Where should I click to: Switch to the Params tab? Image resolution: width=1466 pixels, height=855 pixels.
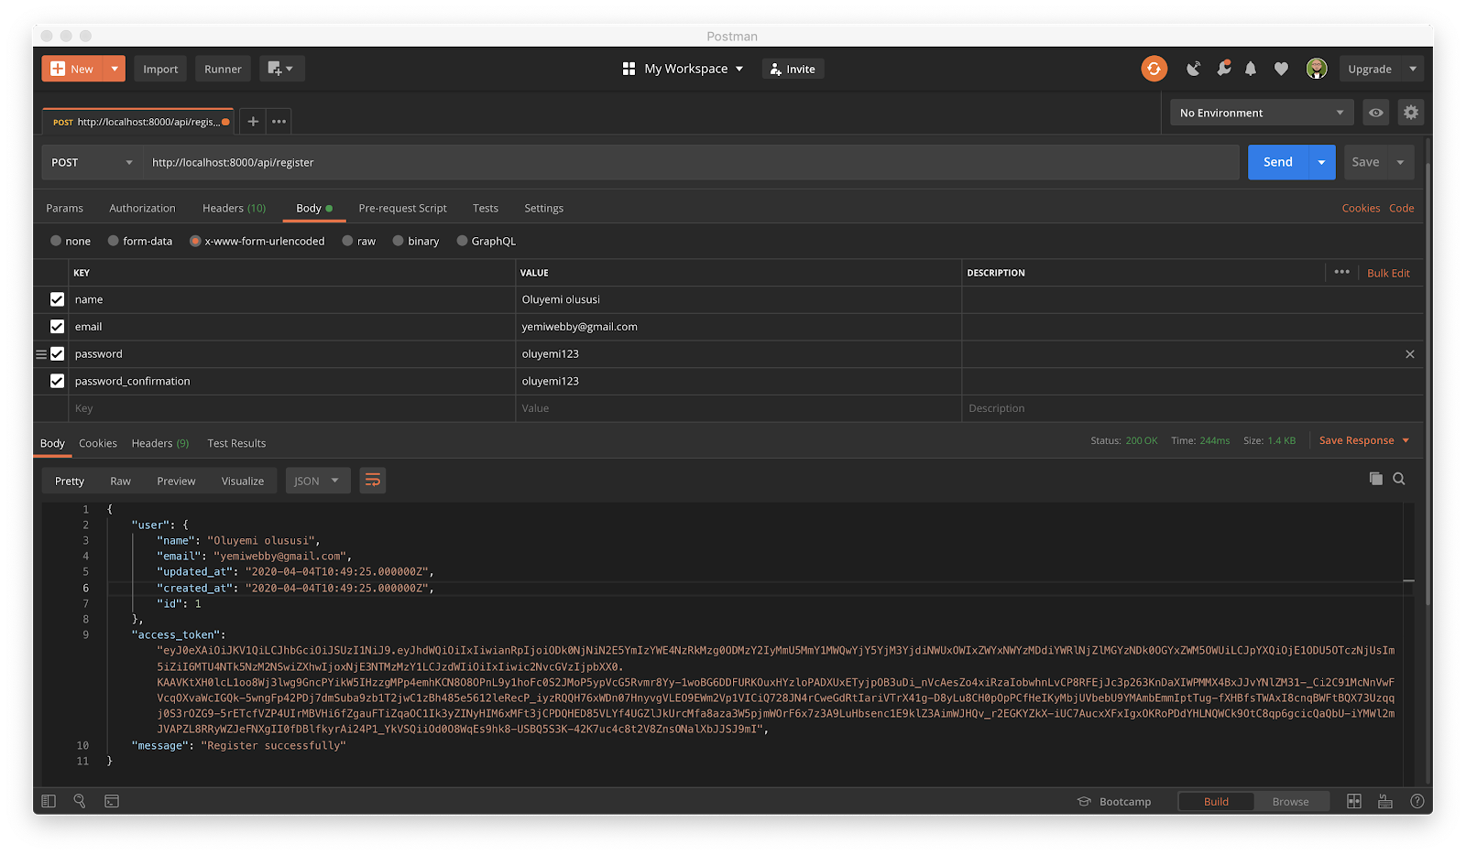[x=65, y=208]
